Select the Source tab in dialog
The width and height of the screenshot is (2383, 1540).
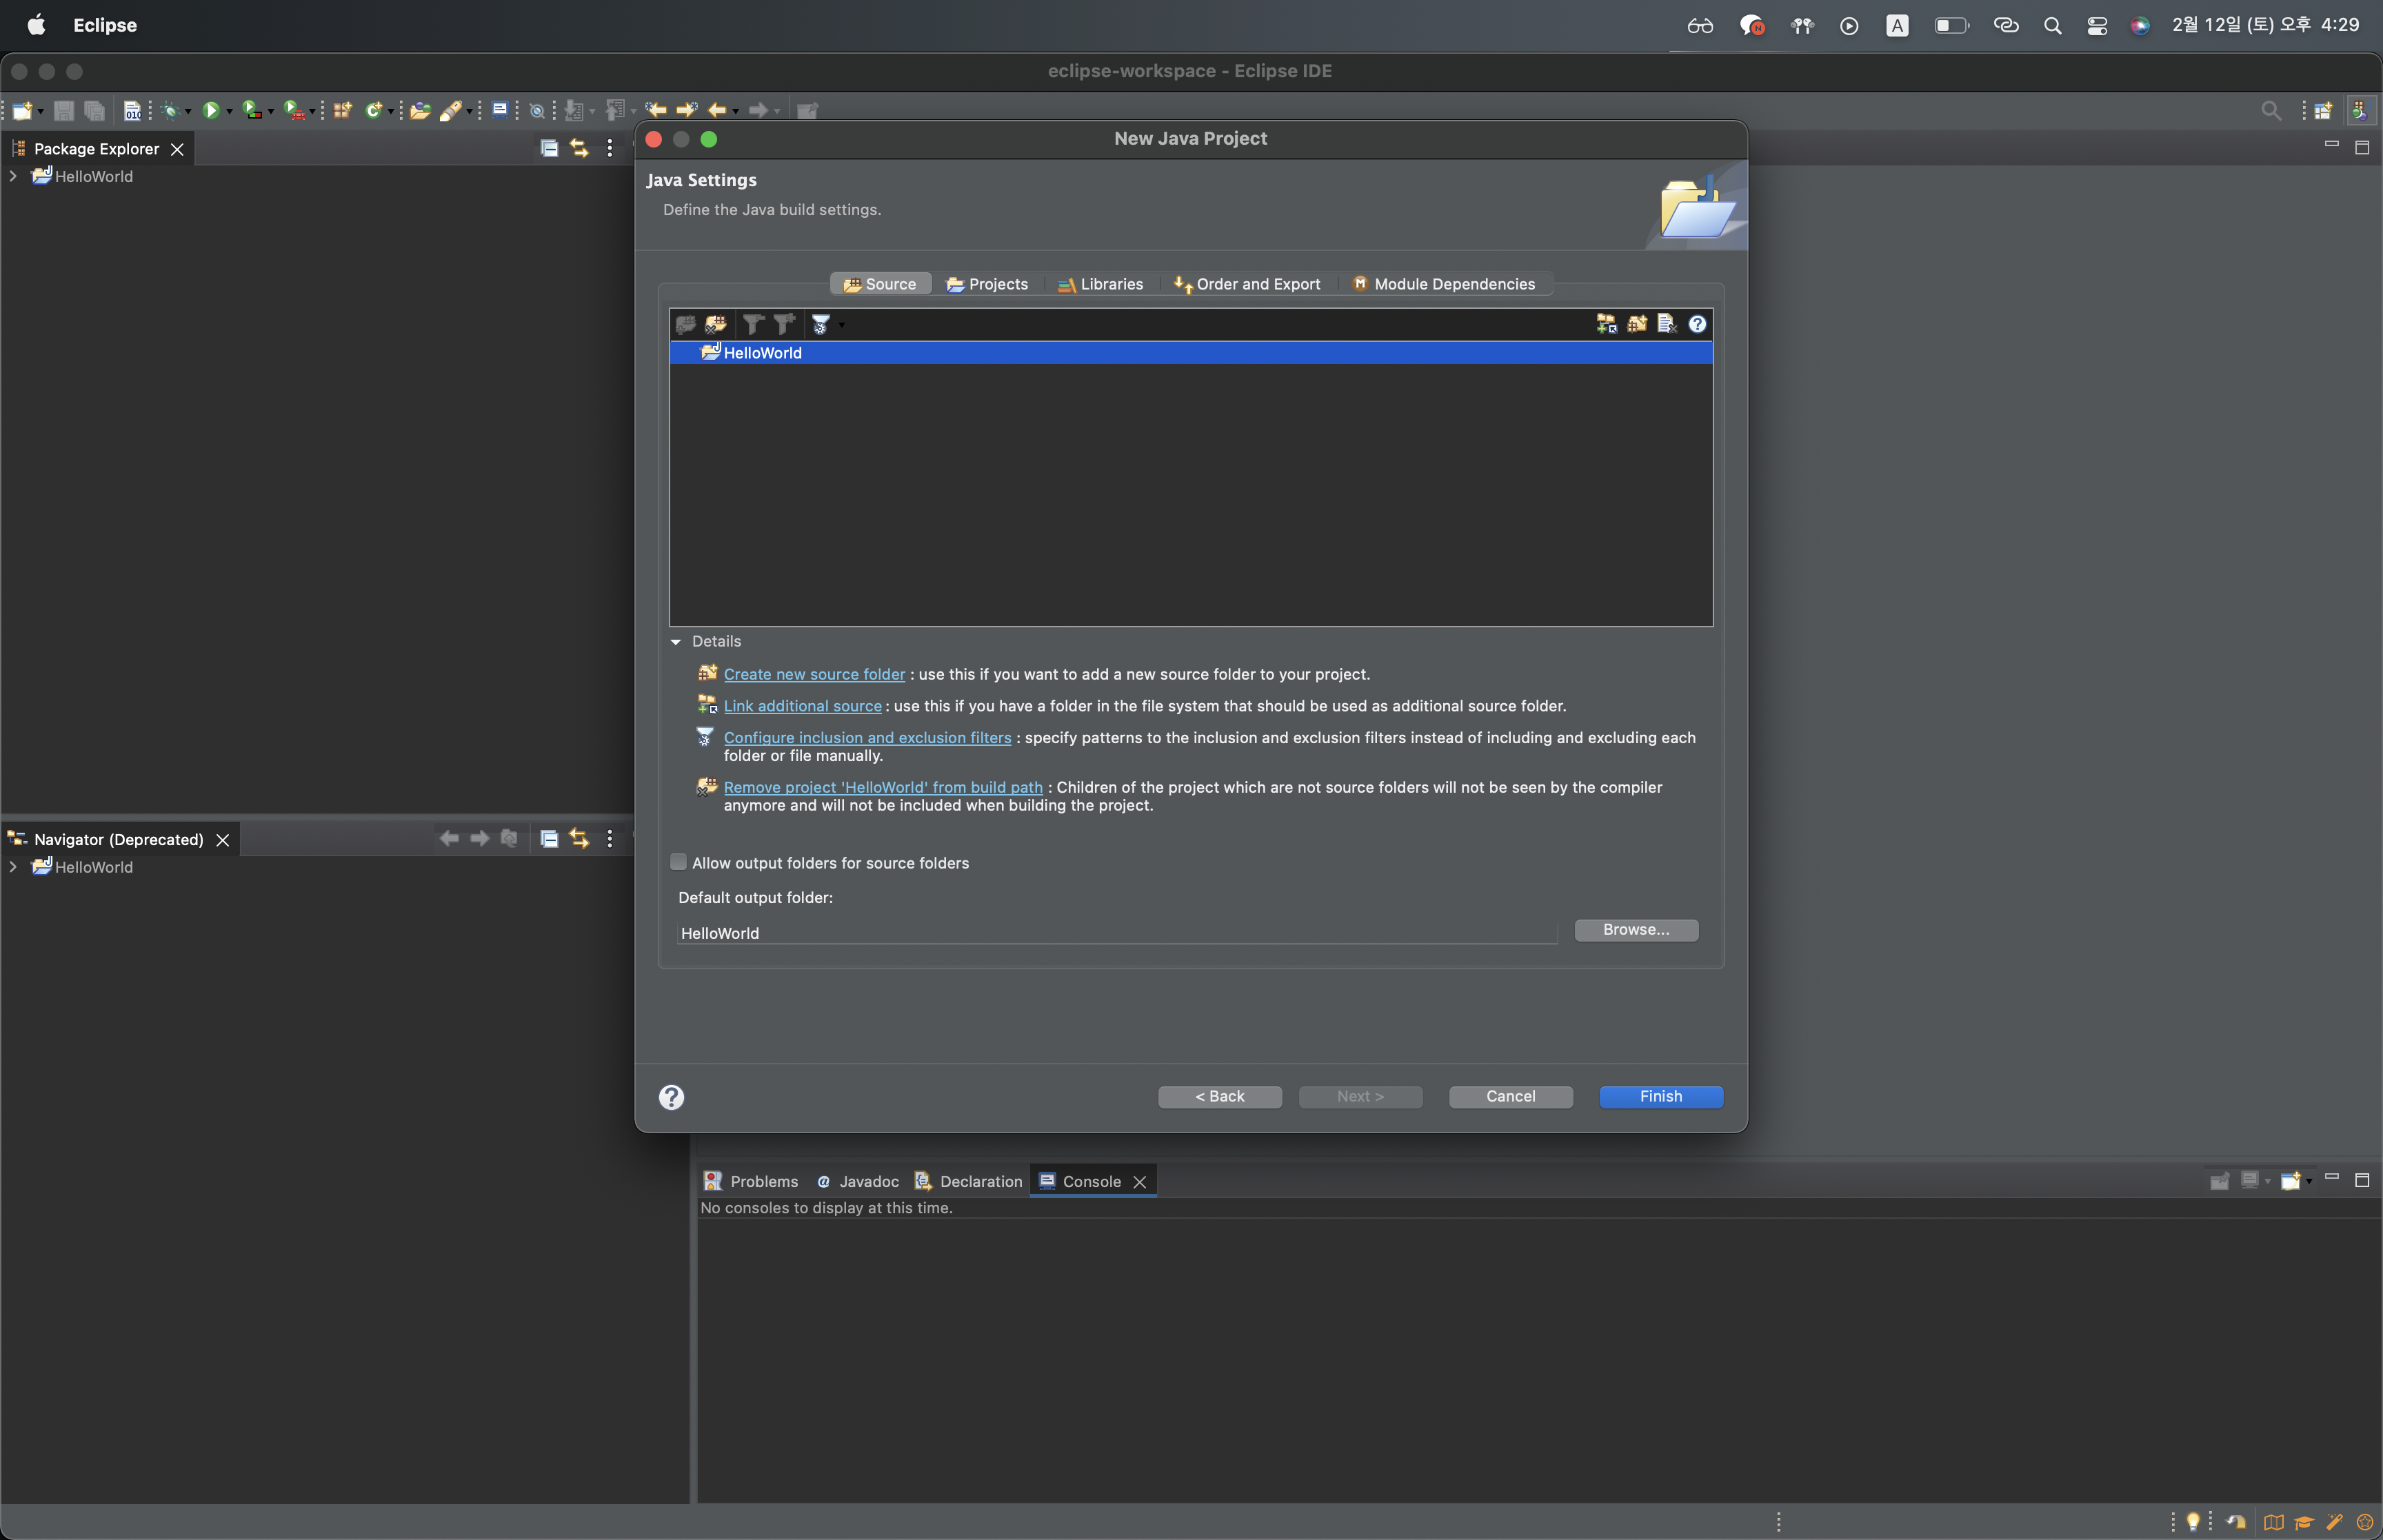[880, 284]
